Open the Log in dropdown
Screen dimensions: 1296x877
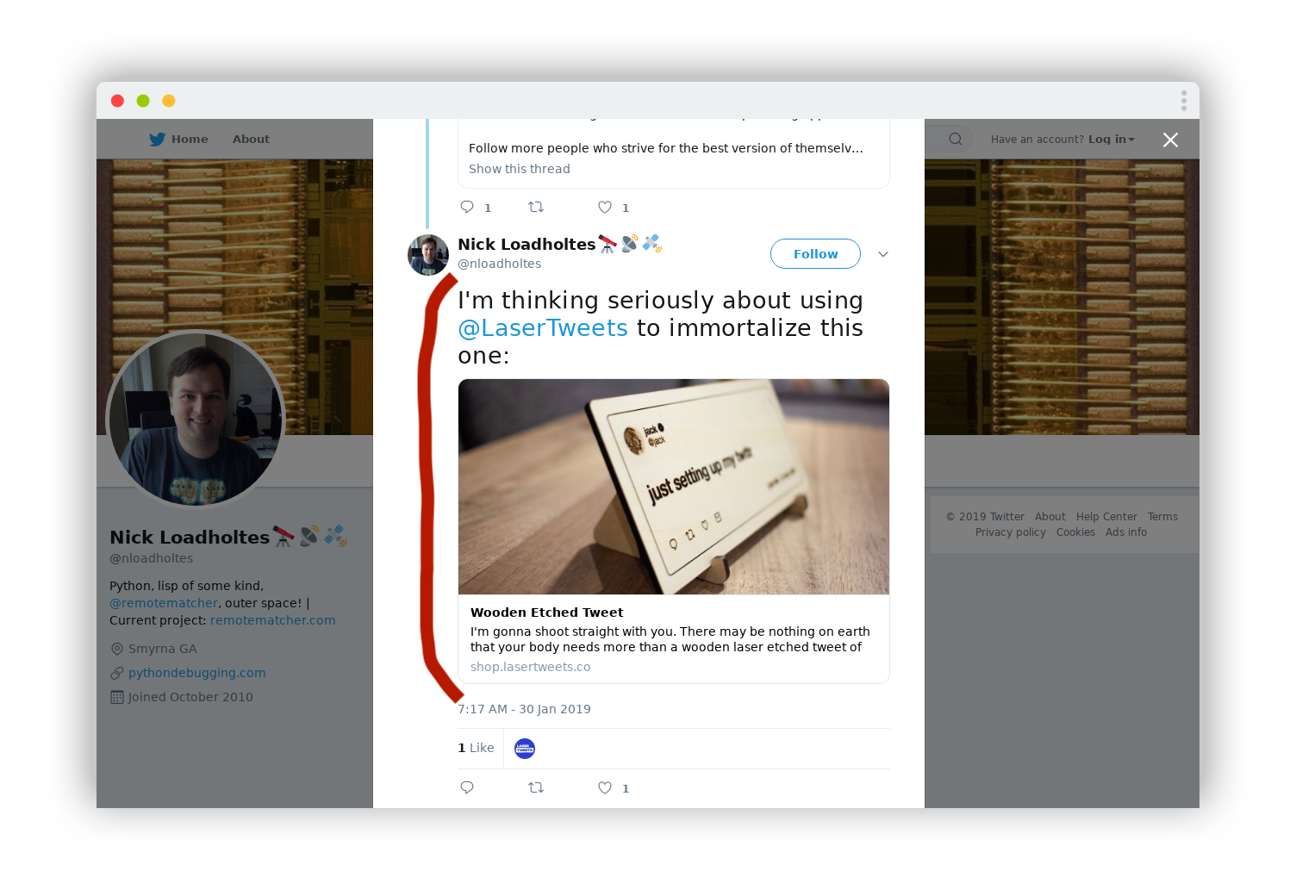pos(1112,139)
